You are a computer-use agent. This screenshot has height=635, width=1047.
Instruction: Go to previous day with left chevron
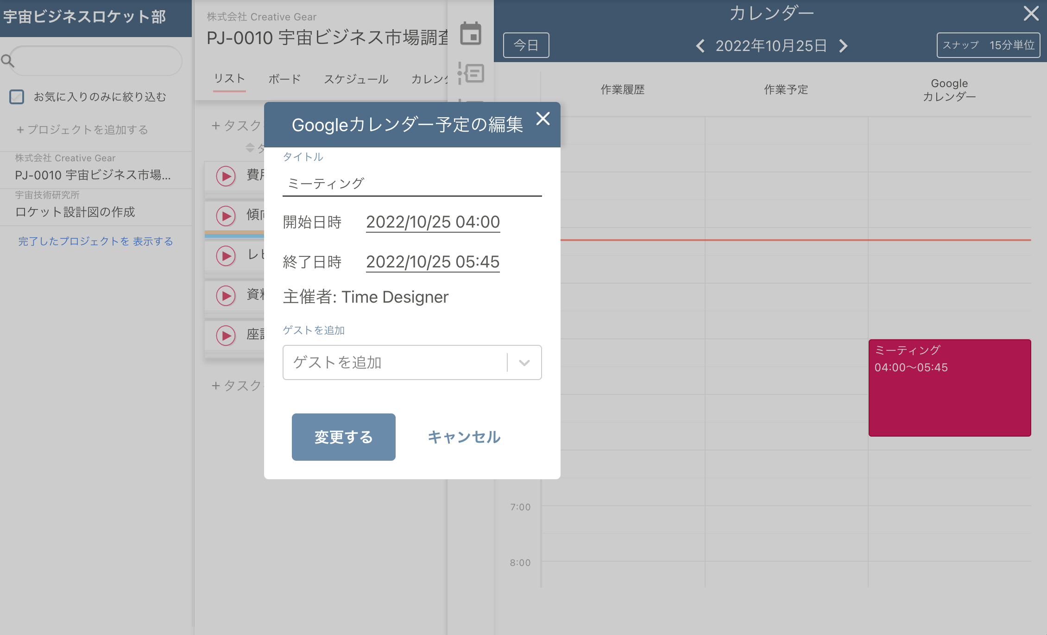point(700,46)
